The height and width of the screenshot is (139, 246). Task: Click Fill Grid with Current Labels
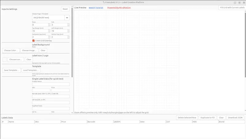(232, 7)
